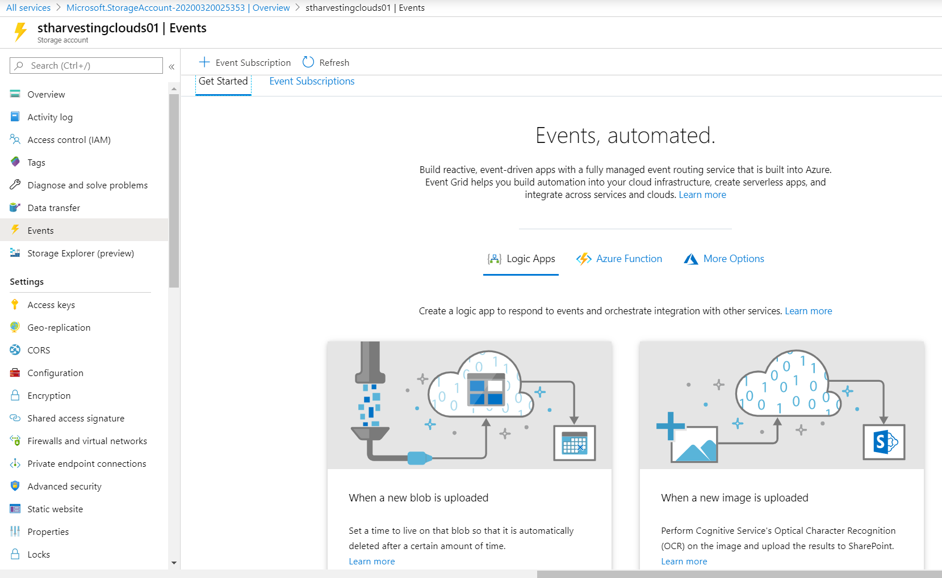Click the Storage Explorer (preview) icon
This screenshot has width=942, height=578.
[x=15, y=253]
